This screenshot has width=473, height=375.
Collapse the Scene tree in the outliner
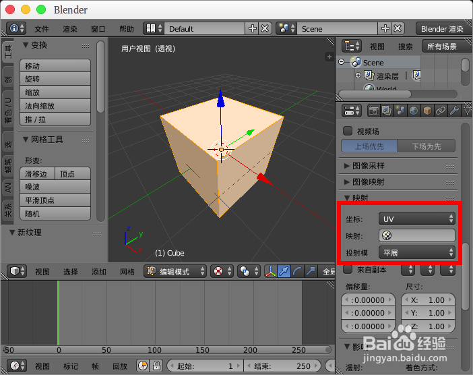point(341,62)
